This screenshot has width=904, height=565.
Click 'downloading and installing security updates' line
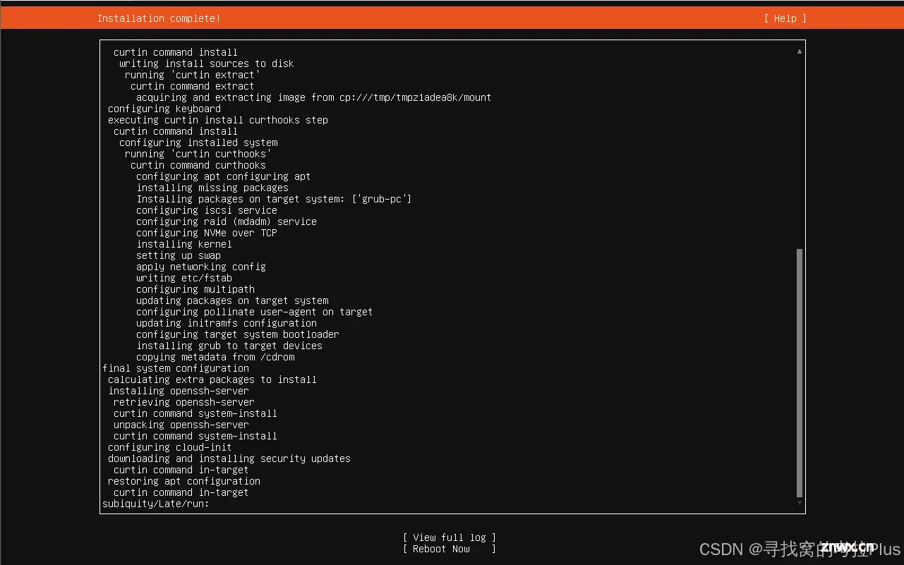pyautogui.click(x=229, y=458)
